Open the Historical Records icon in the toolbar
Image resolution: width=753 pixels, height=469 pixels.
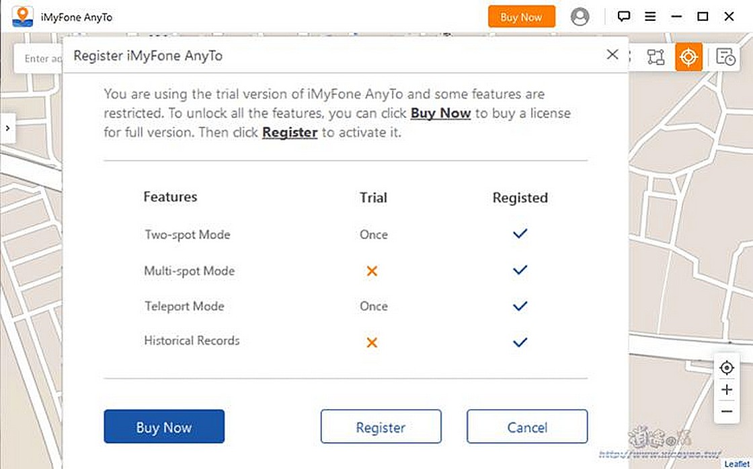(725, 57)
